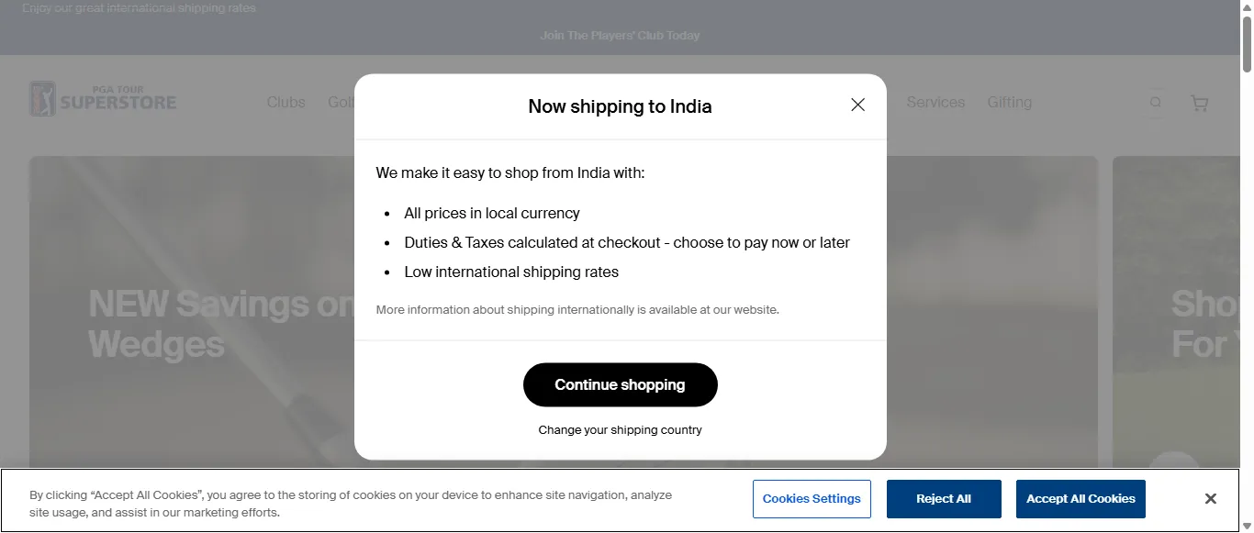1254x533 pixels.
Task: Open the Clubs navigation menu
Action: 286,103
